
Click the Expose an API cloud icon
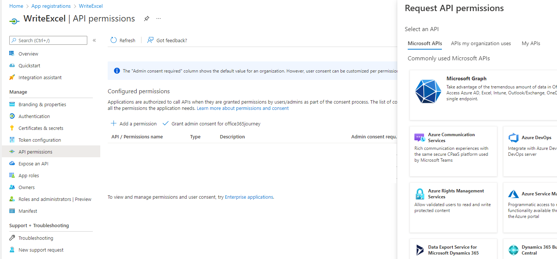pos(12,164)
